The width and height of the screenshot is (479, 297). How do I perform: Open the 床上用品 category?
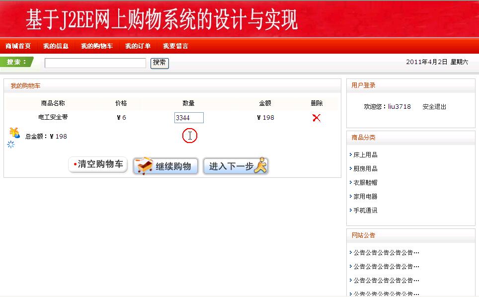pyautogui.click(x=365, y=155)
